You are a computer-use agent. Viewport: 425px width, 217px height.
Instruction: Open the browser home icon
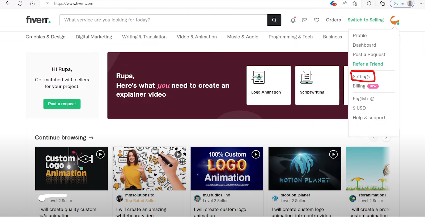32,3
